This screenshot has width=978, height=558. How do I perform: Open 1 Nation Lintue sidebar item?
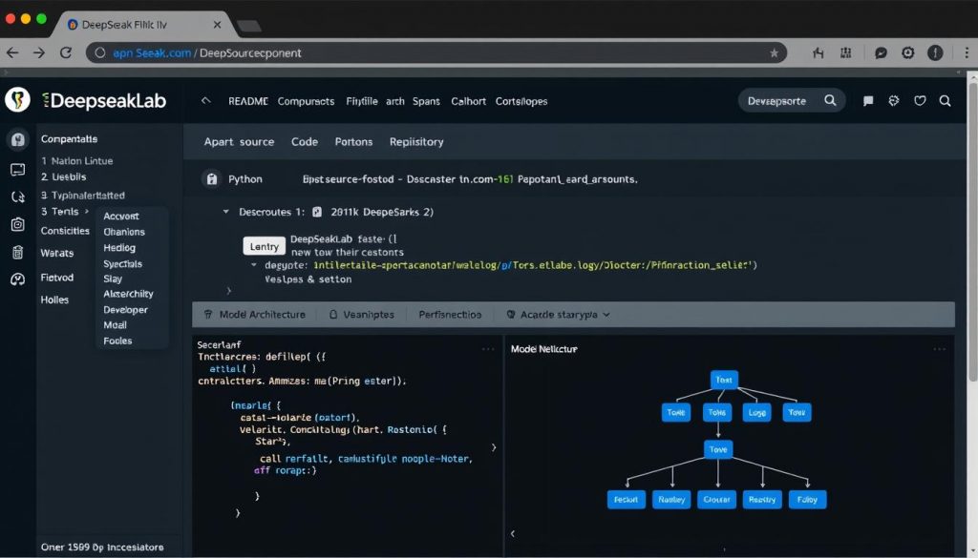pyautogui.click(x=77, y=160)
